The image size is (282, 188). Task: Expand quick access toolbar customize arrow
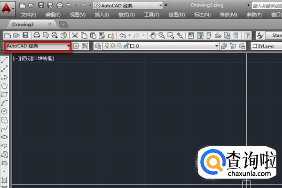point(166,5)
